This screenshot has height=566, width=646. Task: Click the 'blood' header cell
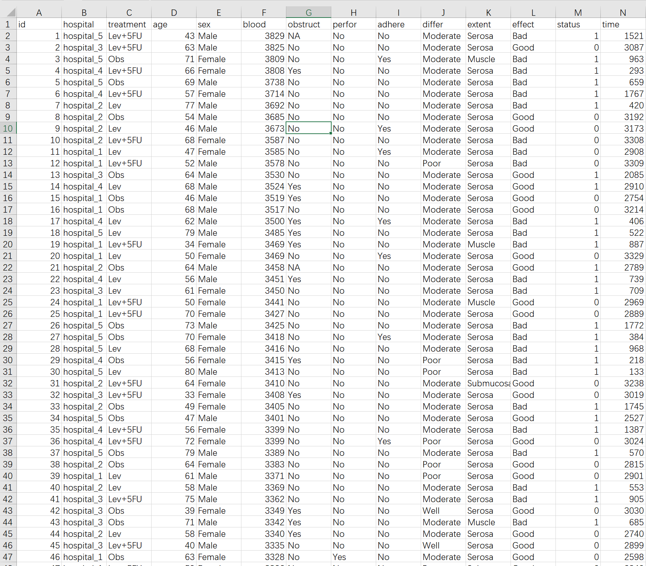264,24
